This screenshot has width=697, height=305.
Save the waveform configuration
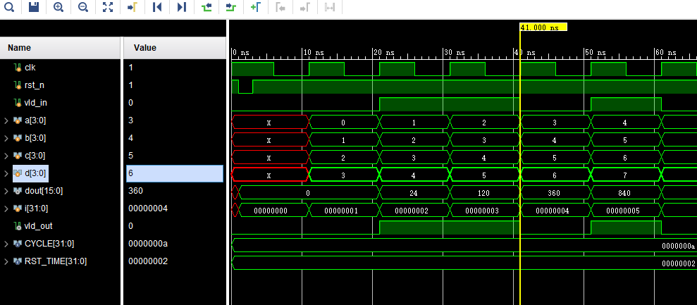(x=34, y=7)
